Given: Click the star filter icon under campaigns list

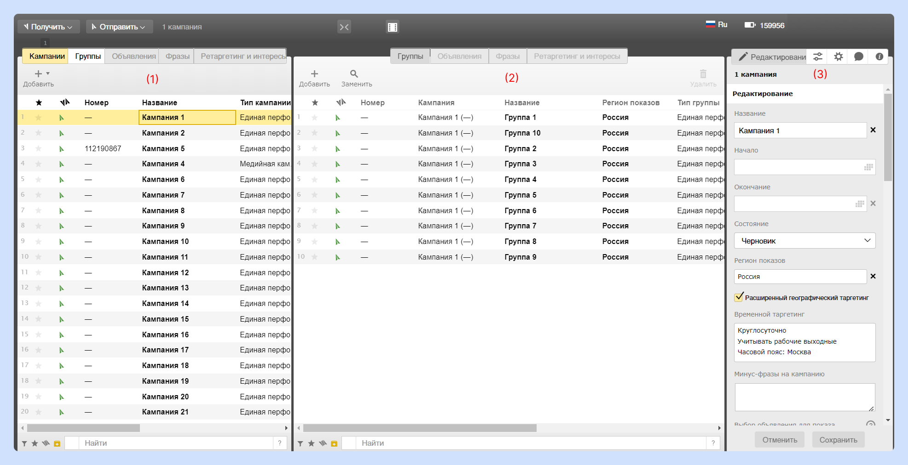Looking at the screenshot, I should (x=35, y=443).
